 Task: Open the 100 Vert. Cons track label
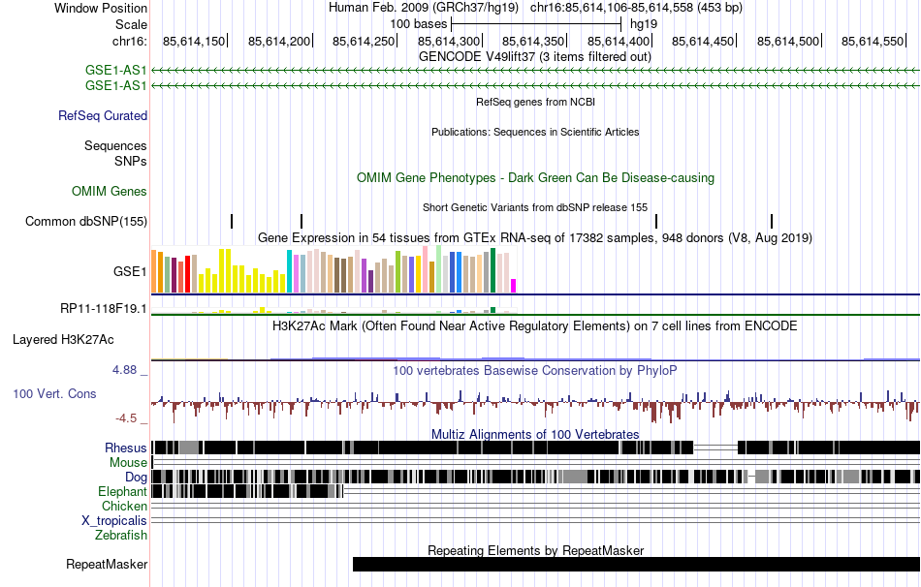(54, 394)
